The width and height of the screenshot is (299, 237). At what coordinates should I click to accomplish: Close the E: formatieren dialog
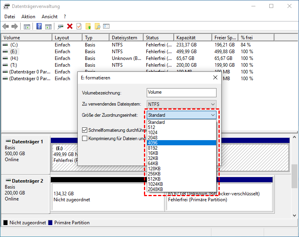point(215,77)
